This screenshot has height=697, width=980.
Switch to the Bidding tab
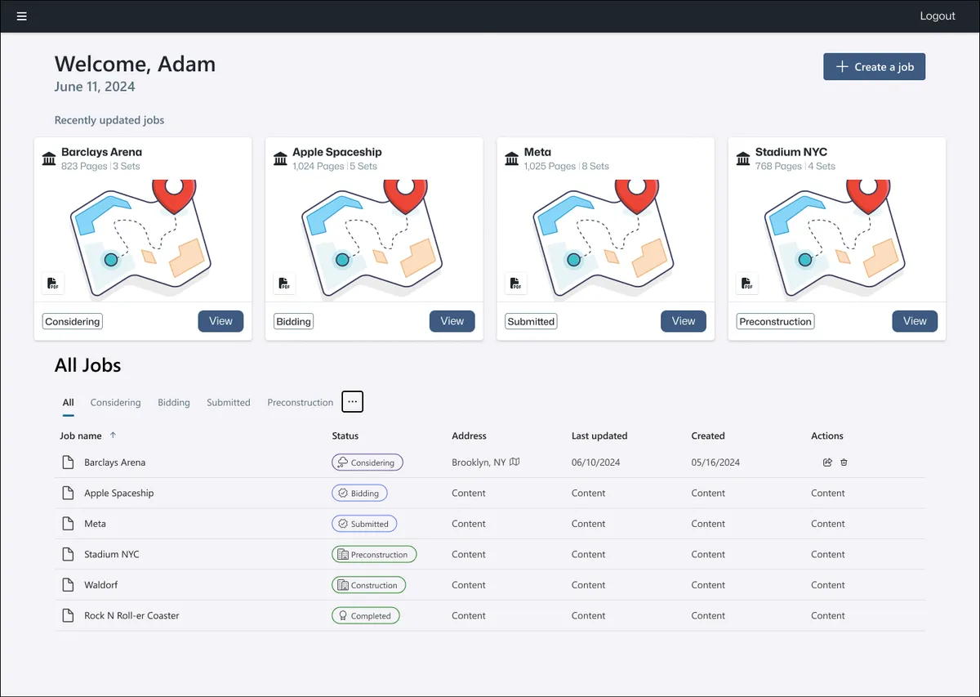pos(173,403)
